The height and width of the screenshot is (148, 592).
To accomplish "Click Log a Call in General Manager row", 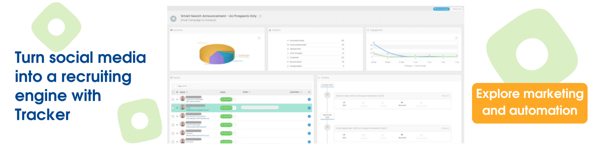I will [226, 125].
